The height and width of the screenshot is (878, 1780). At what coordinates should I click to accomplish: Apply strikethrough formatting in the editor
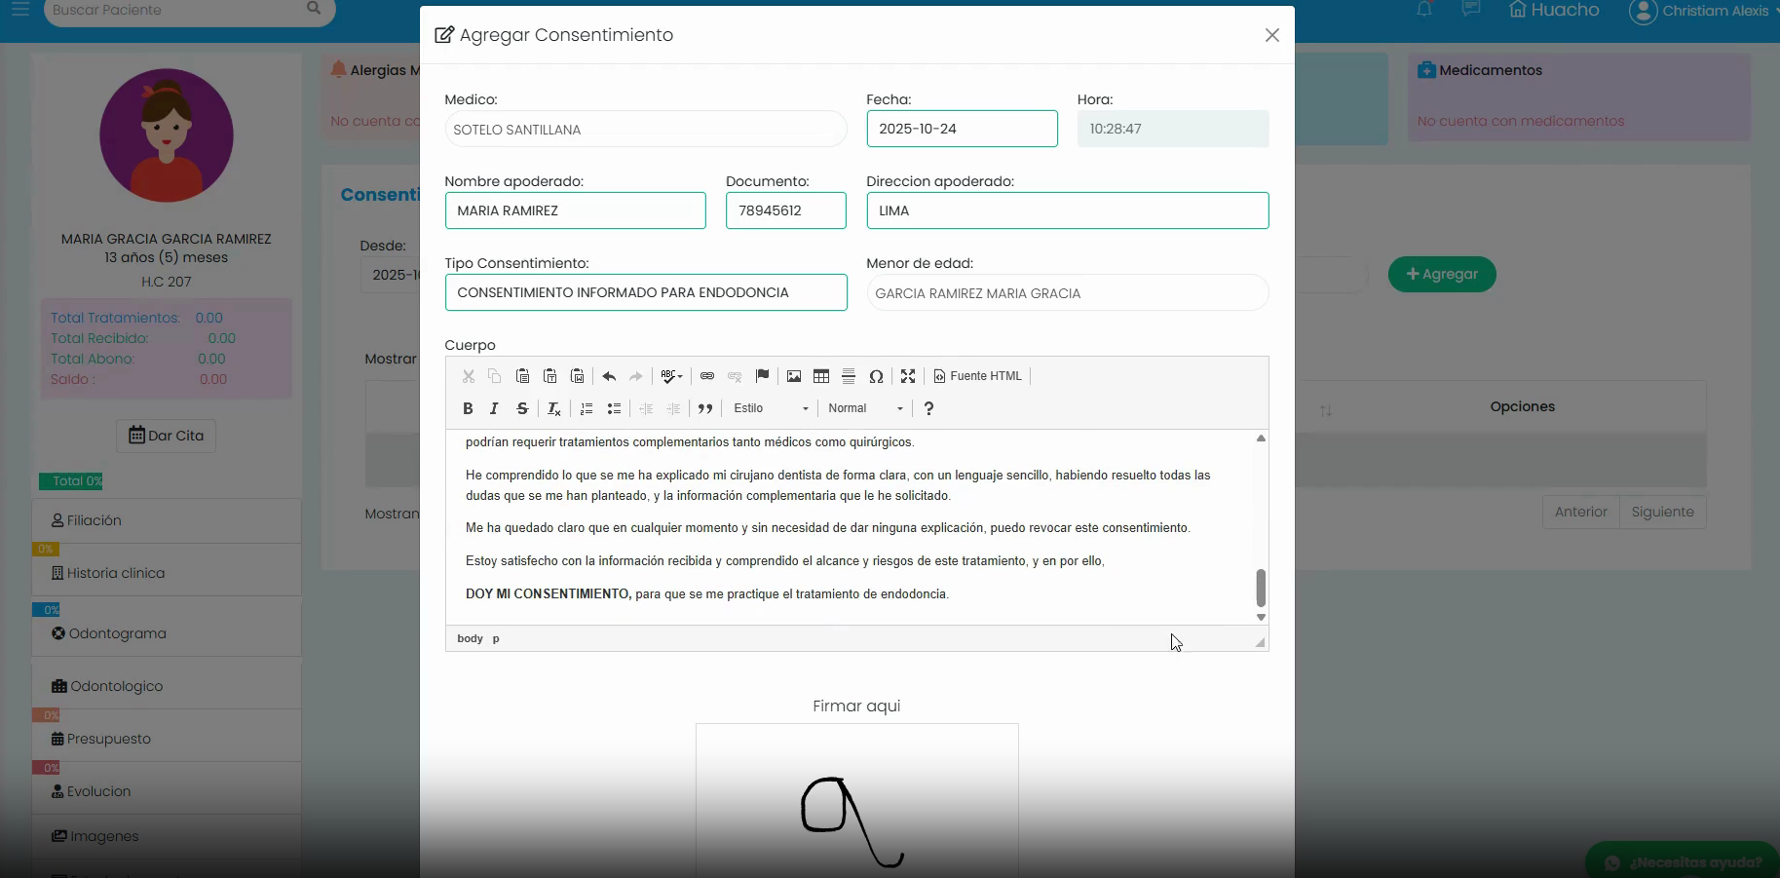tap(522, 408)
